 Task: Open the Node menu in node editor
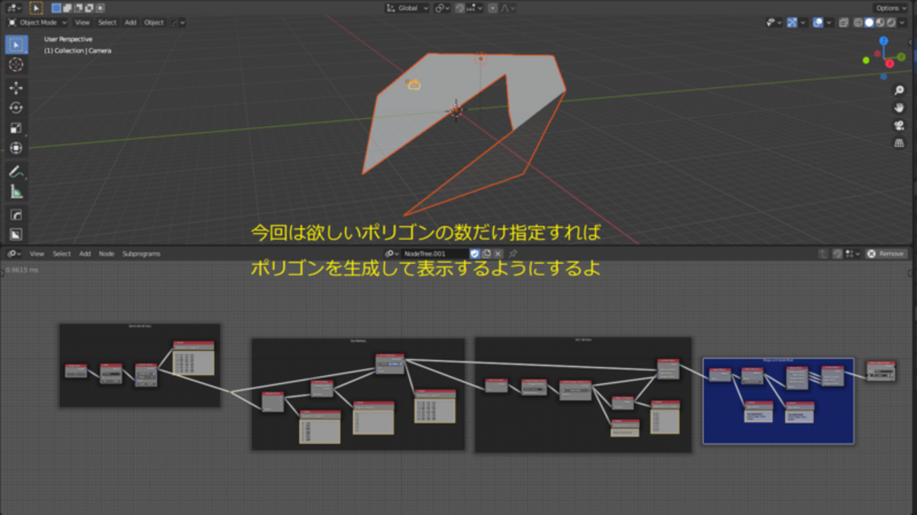pos(107,254)
